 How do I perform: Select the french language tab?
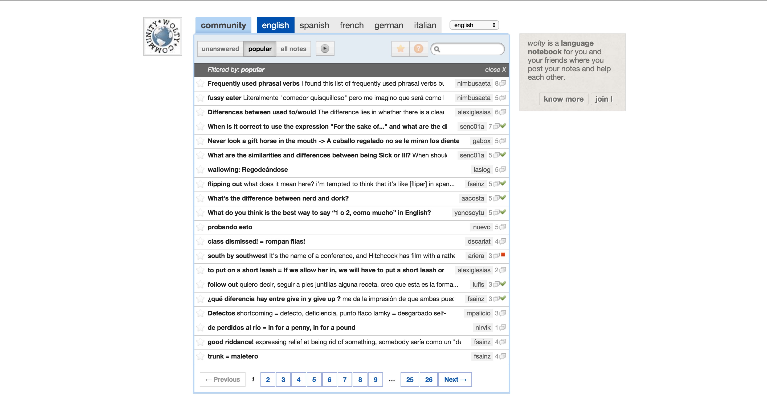352,25
